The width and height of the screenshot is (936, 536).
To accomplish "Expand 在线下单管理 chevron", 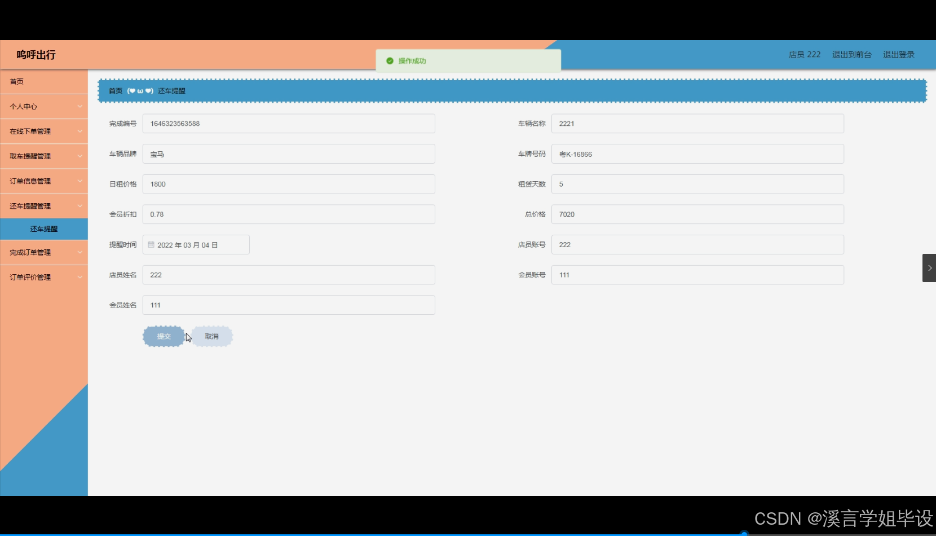I will [80, 131].
